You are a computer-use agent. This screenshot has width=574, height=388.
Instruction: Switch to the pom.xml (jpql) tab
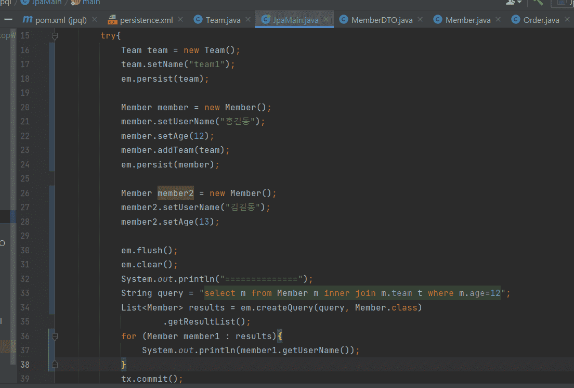(x=55, y=20)
